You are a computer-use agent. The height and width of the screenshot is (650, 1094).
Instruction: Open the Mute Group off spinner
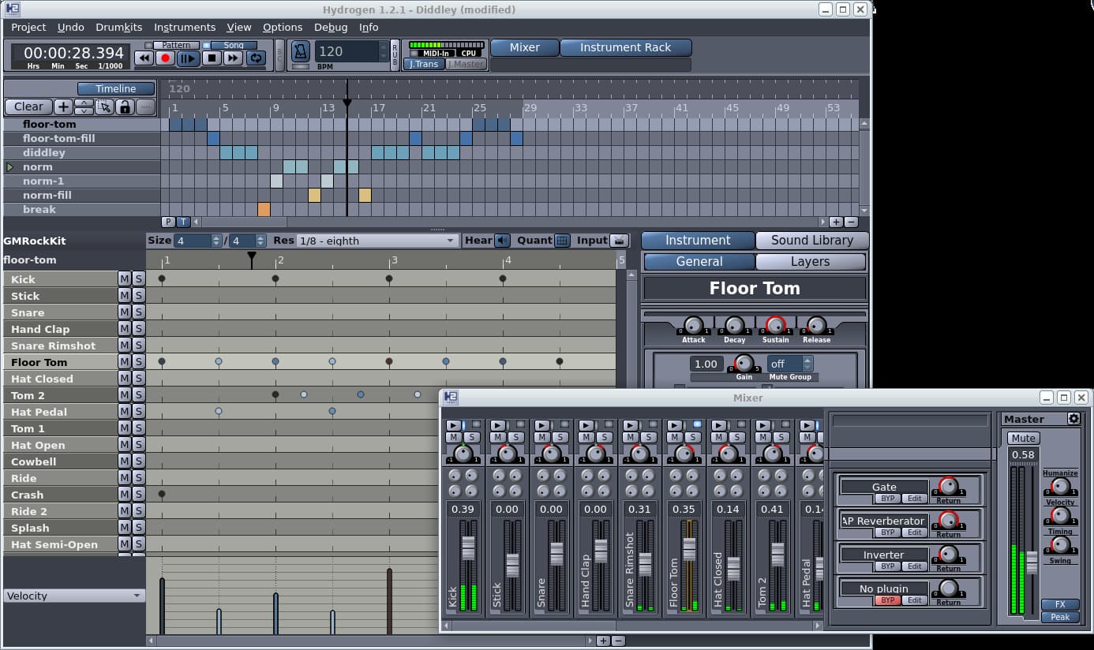pyautogui.click(x=789, y=364)
